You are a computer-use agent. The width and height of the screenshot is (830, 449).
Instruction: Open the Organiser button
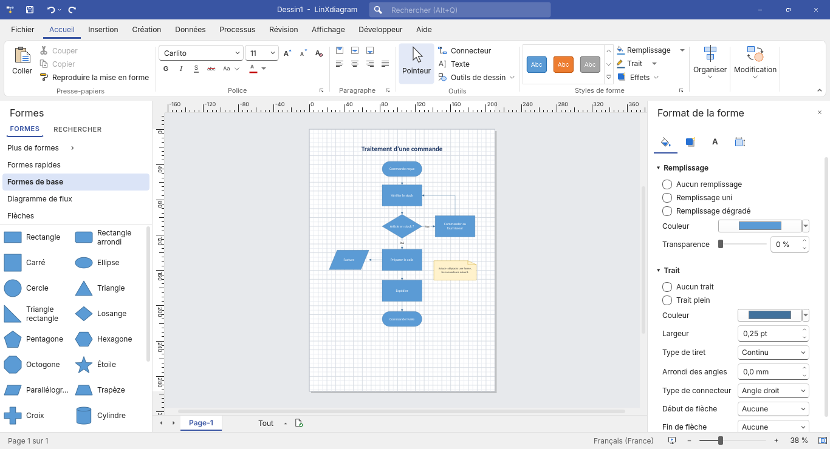(x=710, y=63)
